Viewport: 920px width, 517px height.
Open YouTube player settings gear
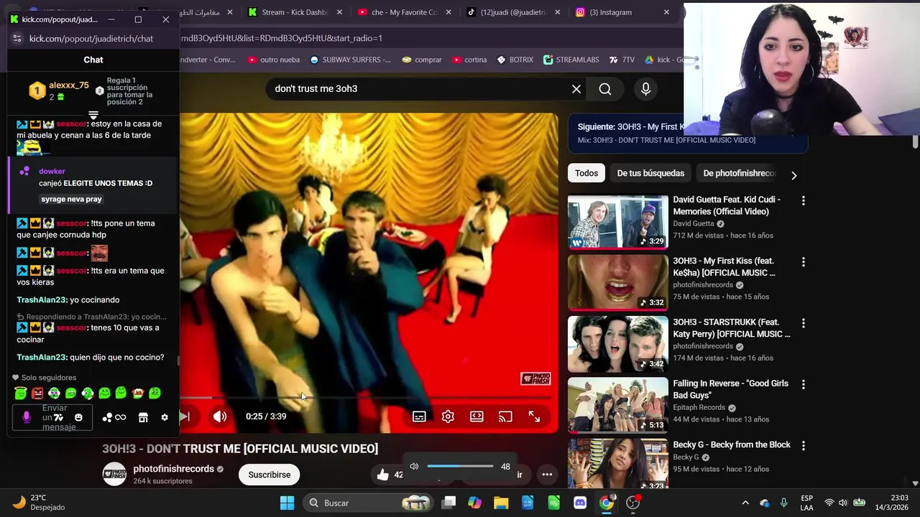point(448,416)
